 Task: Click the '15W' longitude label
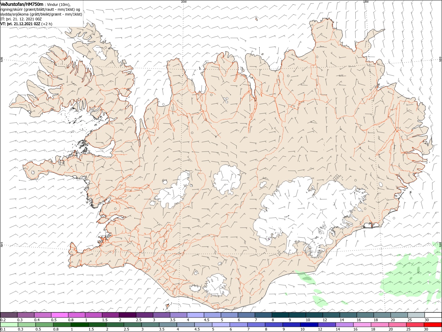coord(366,2)
